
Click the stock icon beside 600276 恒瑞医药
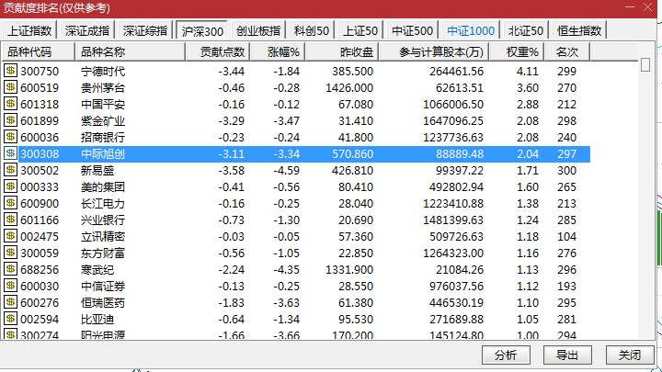click(x=10, y=302)
